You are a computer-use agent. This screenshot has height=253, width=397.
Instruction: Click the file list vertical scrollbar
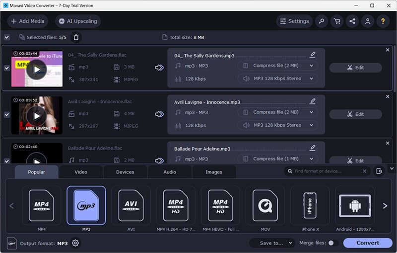click(x=395, y=69)
